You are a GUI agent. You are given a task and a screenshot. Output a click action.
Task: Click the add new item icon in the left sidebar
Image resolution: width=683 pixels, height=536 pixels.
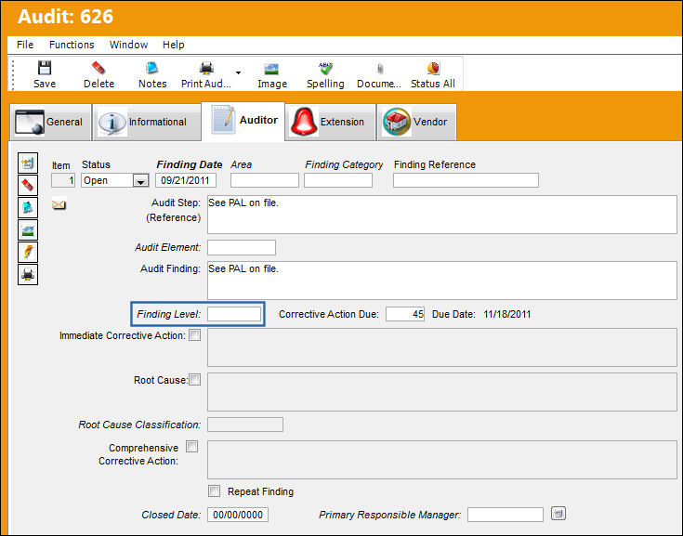[28, 163]
